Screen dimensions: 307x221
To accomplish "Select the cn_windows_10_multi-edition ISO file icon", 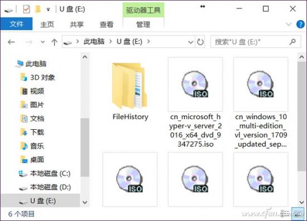I will click(x=261, y=84).
